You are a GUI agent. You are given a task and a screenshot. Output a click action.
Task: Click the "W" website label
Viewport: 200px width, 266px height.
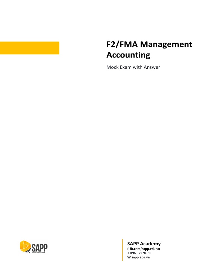129,257
